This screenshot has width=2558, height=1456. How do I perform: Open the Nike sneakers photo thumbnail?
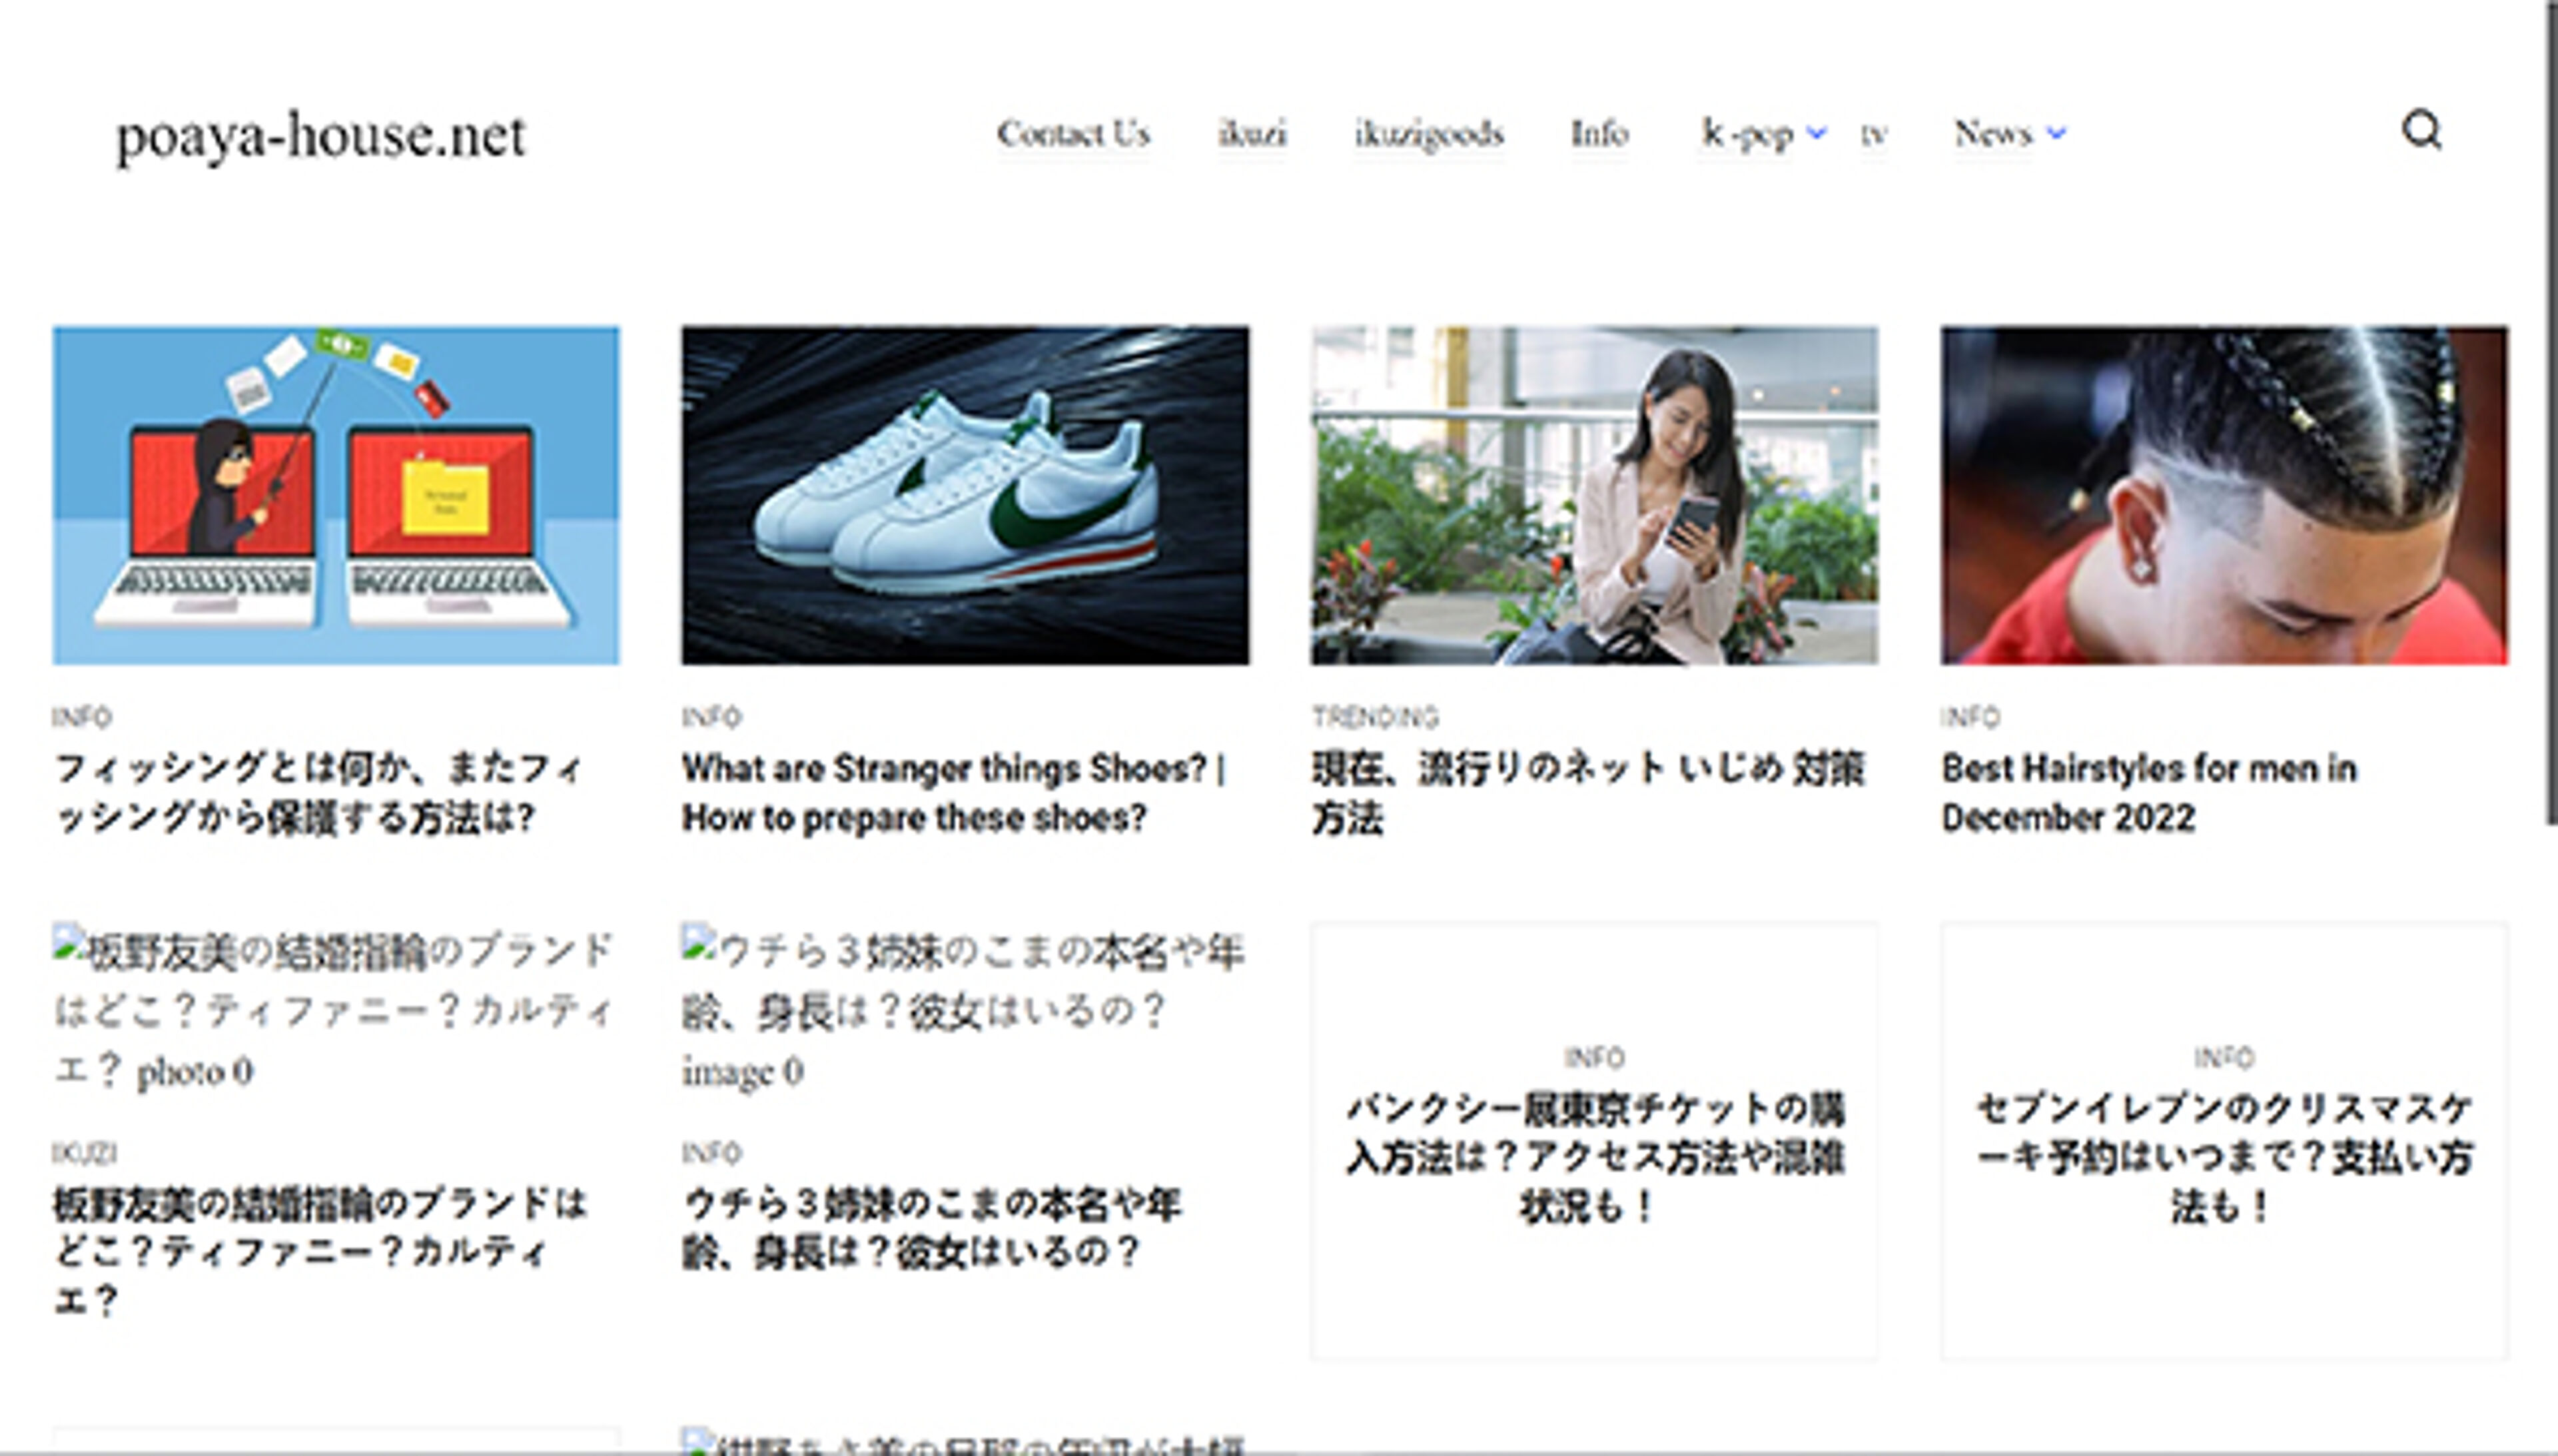coord(965,495)
